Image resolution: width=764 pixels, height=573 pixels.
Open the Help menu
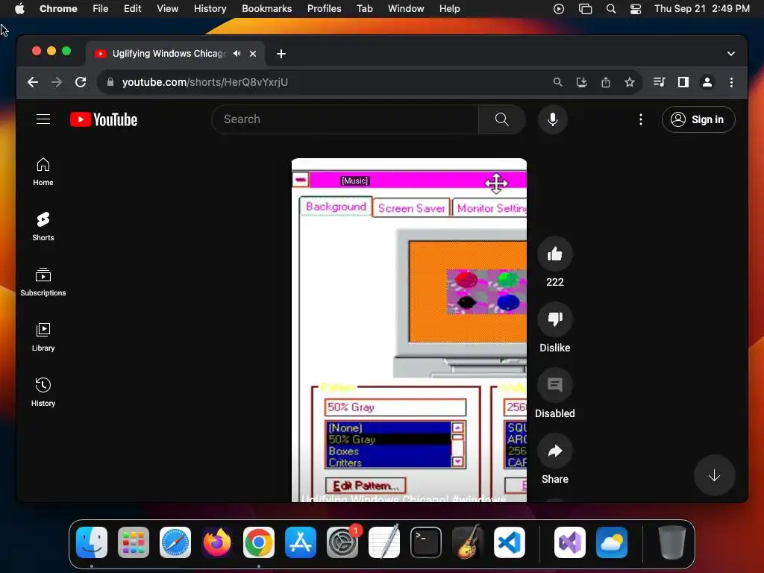450,9
